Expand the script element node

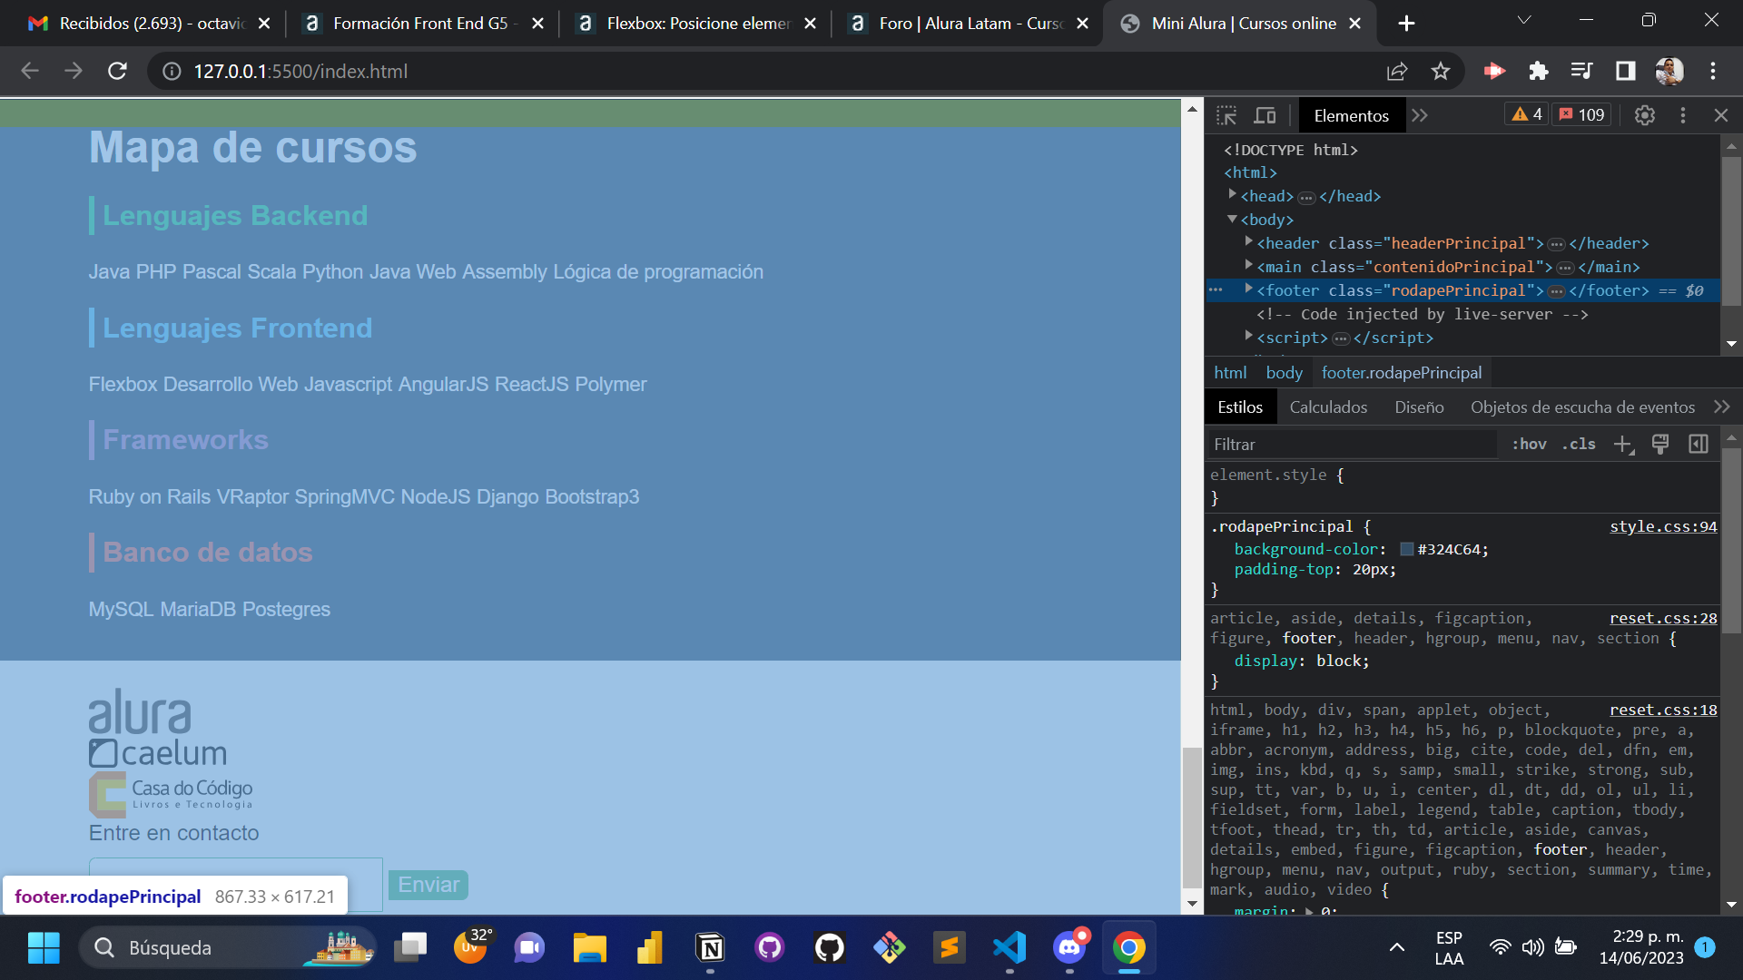(x=1249, y=337)
